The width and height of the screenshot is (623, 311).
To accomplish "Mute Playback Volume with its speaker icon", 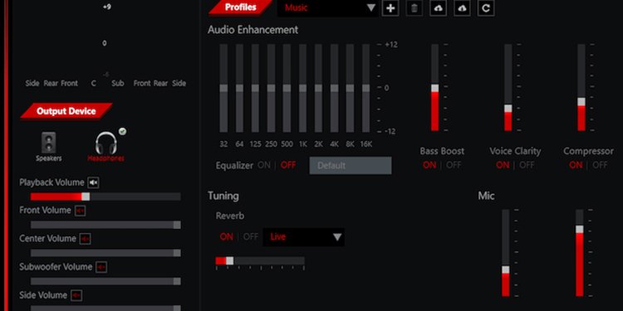I will point(93,182).
